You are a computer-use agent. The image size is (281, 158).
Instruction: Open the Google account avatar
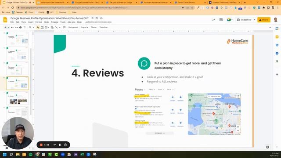[x=276, y=20]
